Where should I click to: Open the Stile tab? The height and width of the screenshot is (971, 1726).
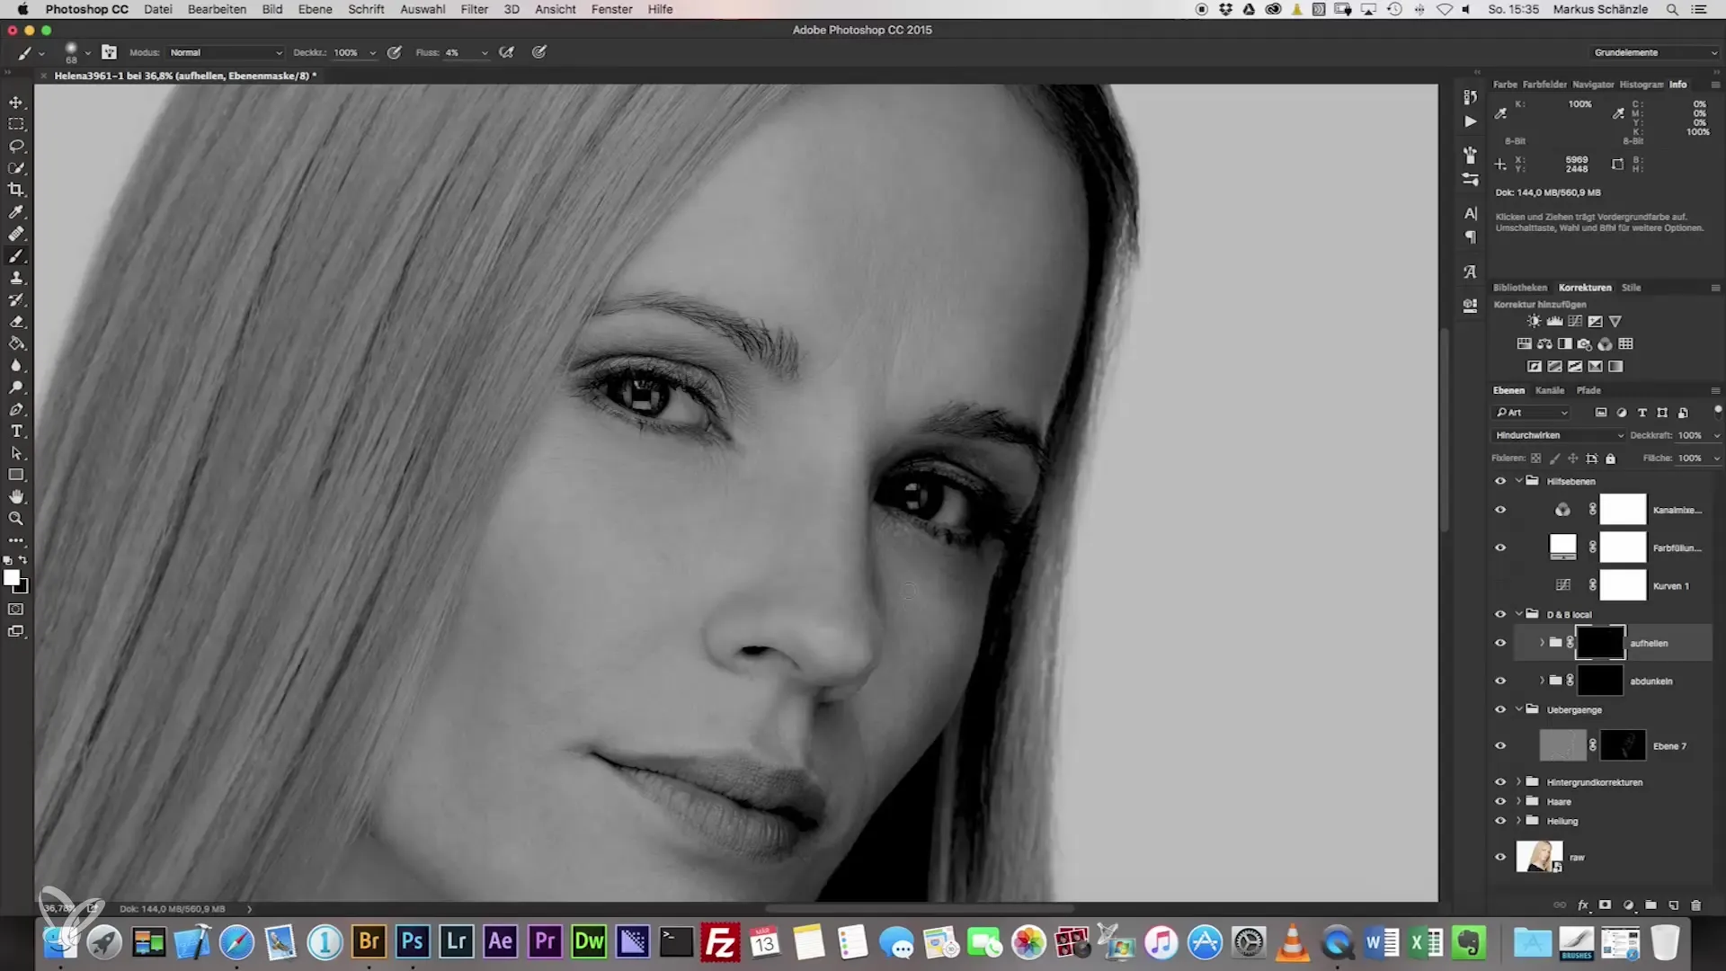1631,288
